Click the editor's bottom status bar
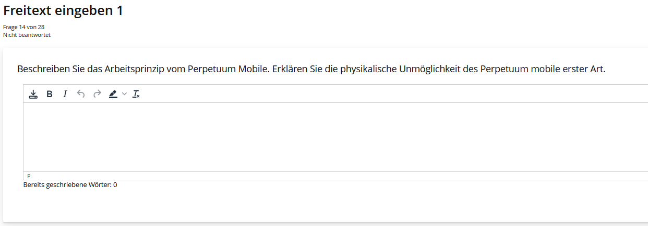Image resolution: width=648 pixels, height=226 pixels. click(x=334, y=176)
